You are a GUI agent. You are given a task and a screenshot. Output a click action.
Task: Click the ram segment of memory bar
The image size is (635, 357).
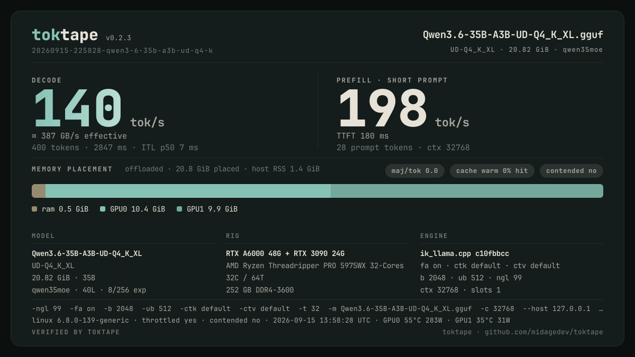[39, 191]
